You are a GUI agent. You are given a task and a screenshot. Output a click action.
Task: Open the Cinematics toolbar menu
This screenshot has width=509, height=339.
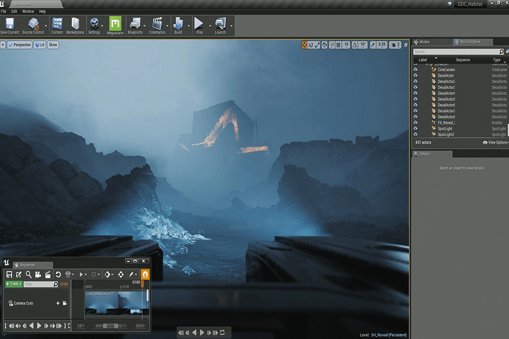[158, 24]
